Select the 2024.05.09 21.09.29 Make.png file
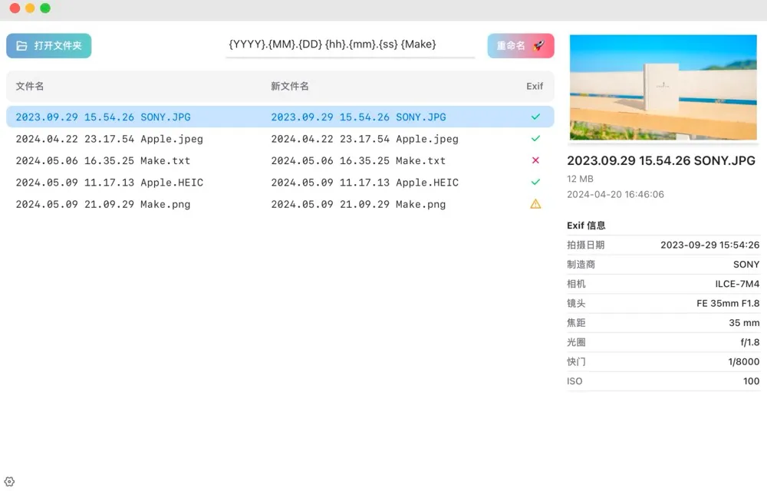767x491 pixels. point(103,204)
